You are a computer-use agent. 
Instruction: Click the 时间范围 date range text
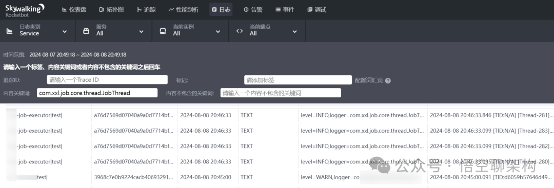[x=78, y=55]
